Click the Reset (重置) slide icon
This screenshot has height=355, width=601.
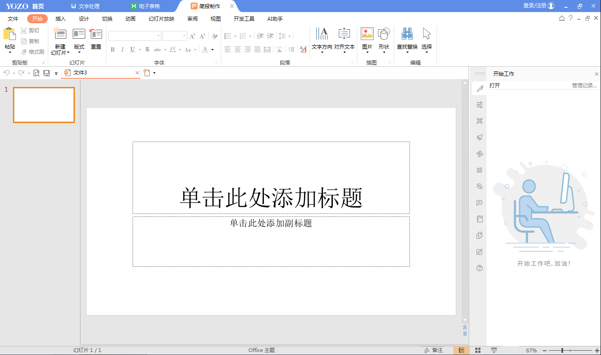pos(96,34)
